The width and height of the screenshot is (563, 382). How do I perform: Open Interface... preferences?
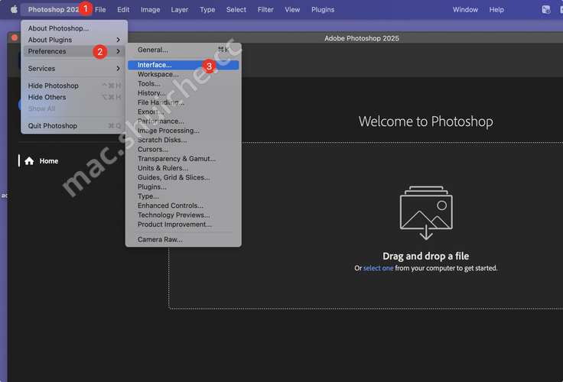click(183, 65)
